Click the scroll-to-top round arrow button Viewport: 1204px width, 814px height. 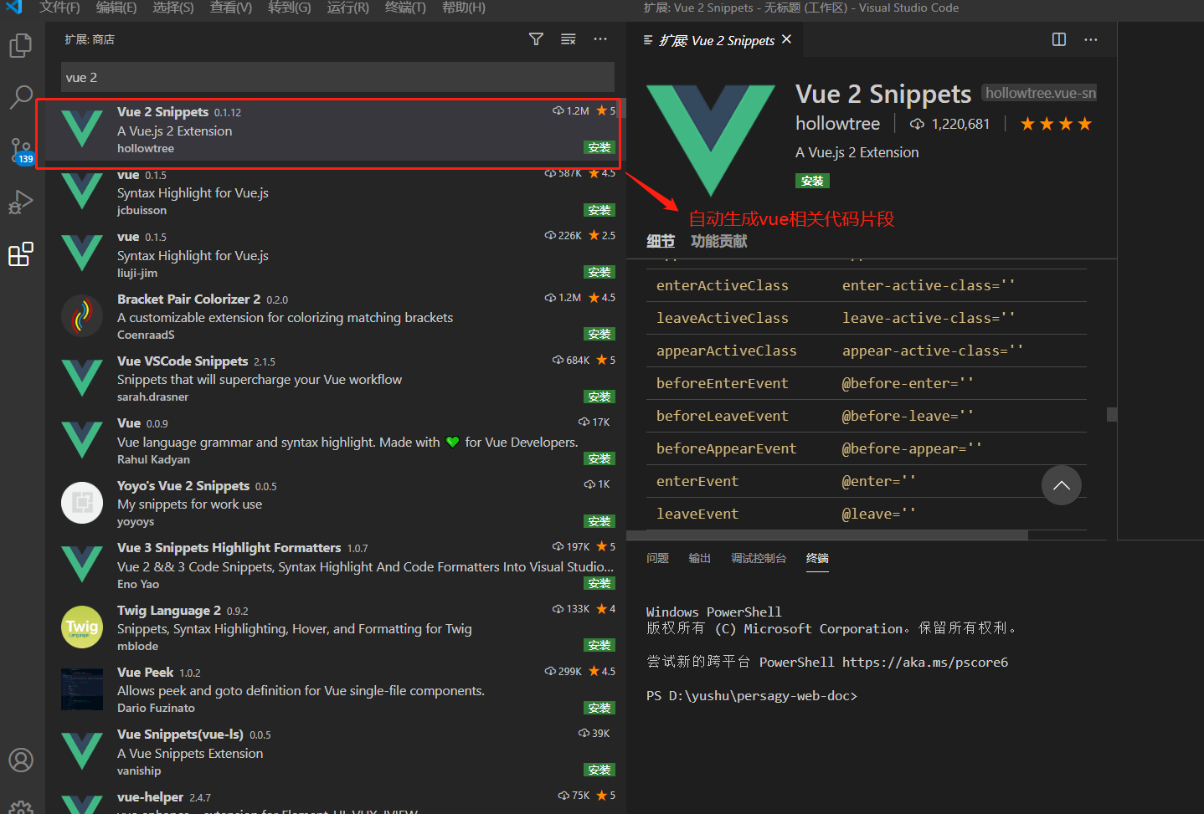tap(1061, 485)
